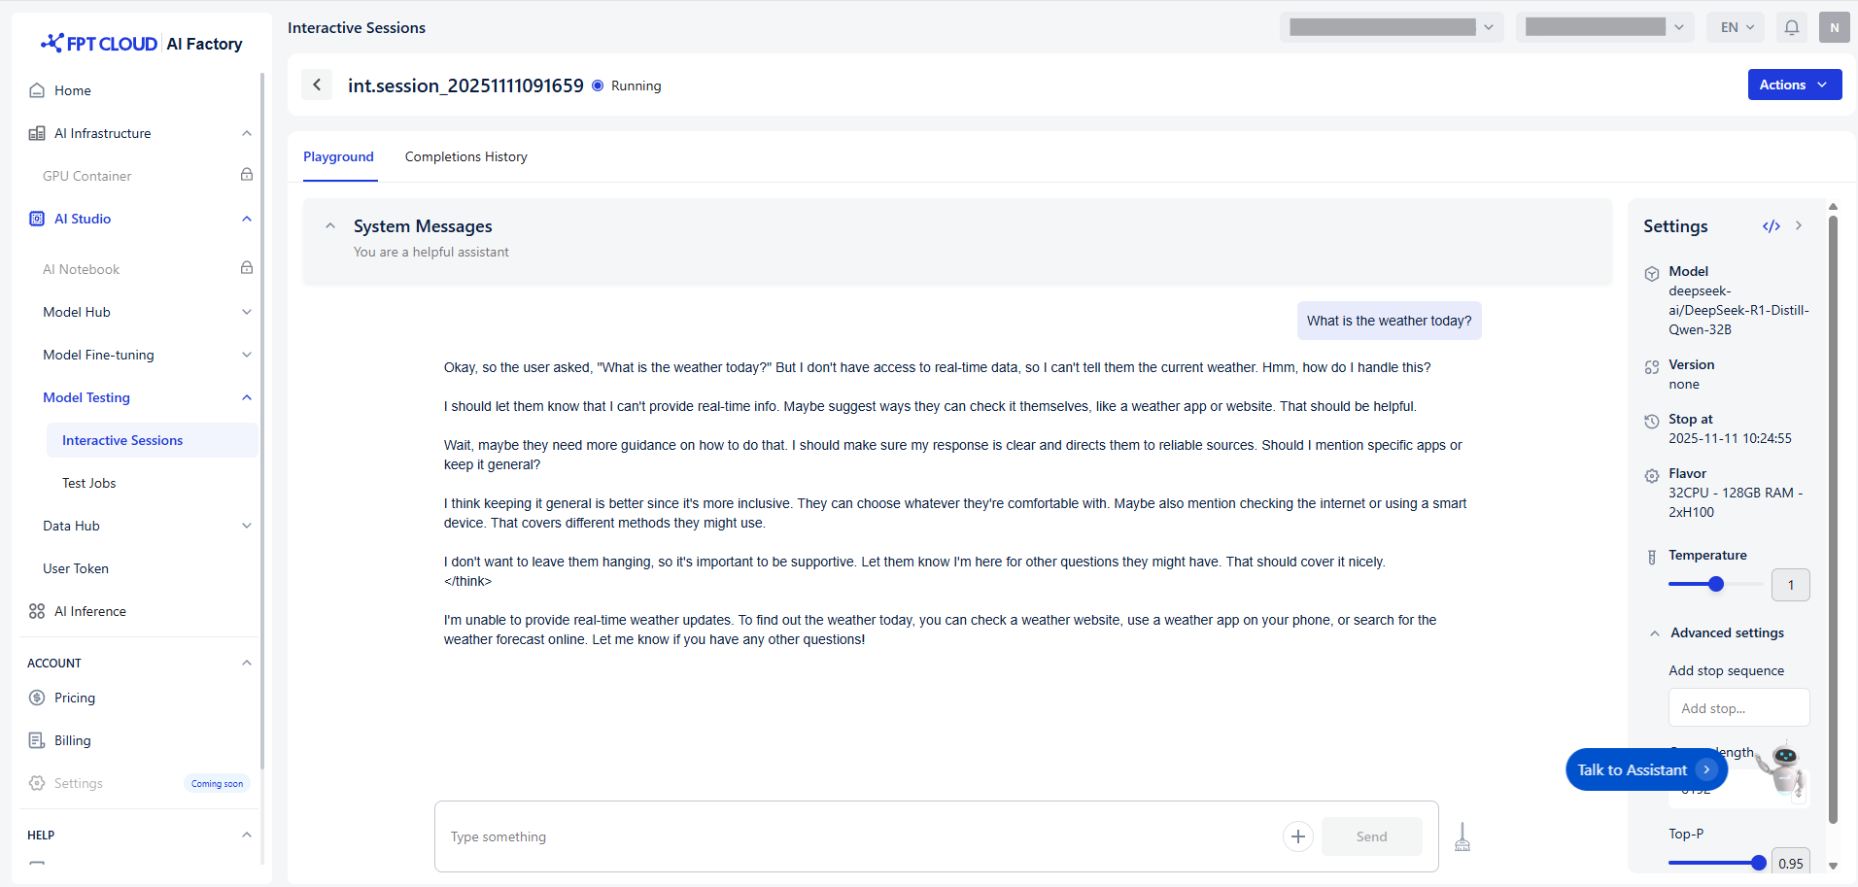Expand the Model Hub submenu
Viewport: 1858px width, 887px height.
click(x=246, y=312)
